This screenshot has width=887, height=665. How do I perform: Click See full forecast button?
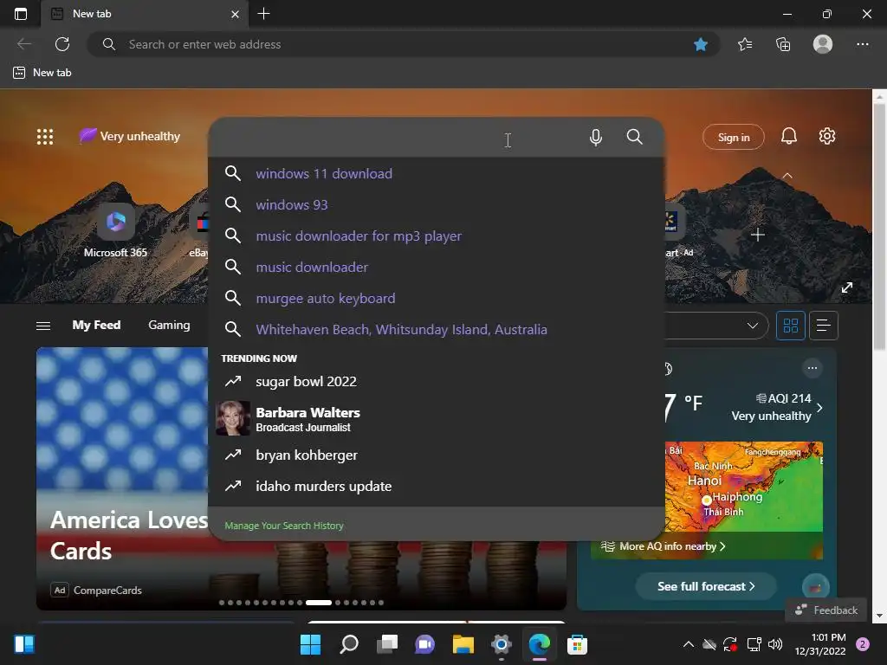pos(706,586)
